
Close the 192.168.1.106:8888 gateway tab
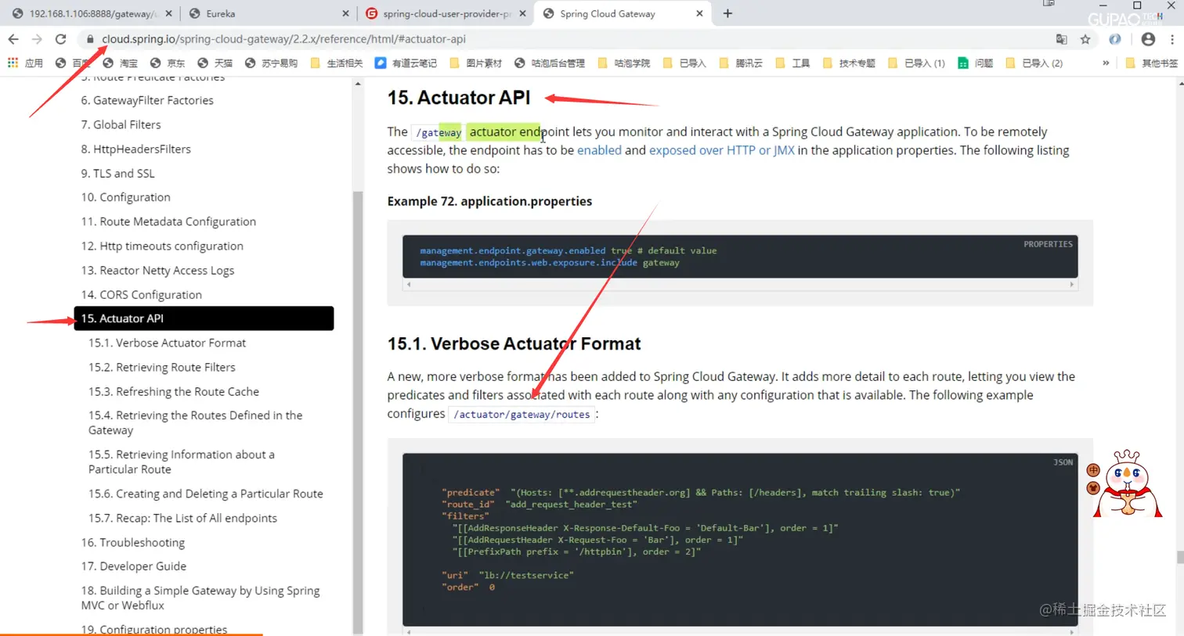tap(168, 13)
